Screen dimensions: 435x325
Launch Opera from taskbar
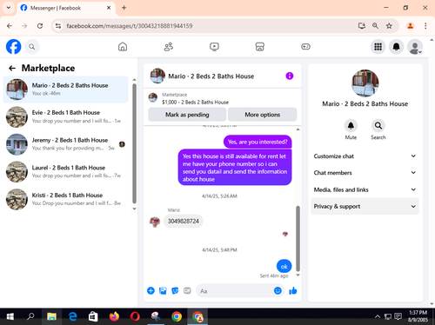pyautogui.click(x=135, y=316)
